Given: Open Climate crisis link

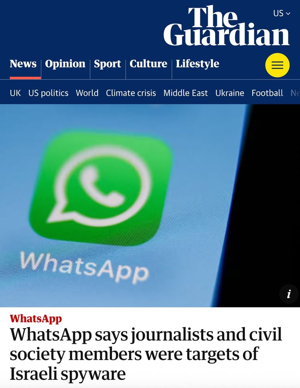Looking at the screenshot, I should click(x=131, y=93).
